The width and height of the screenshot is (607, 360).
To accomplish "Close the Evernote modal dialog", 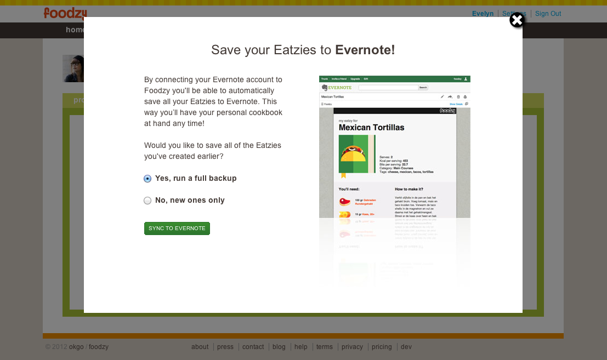I will [x=517, y=20].
